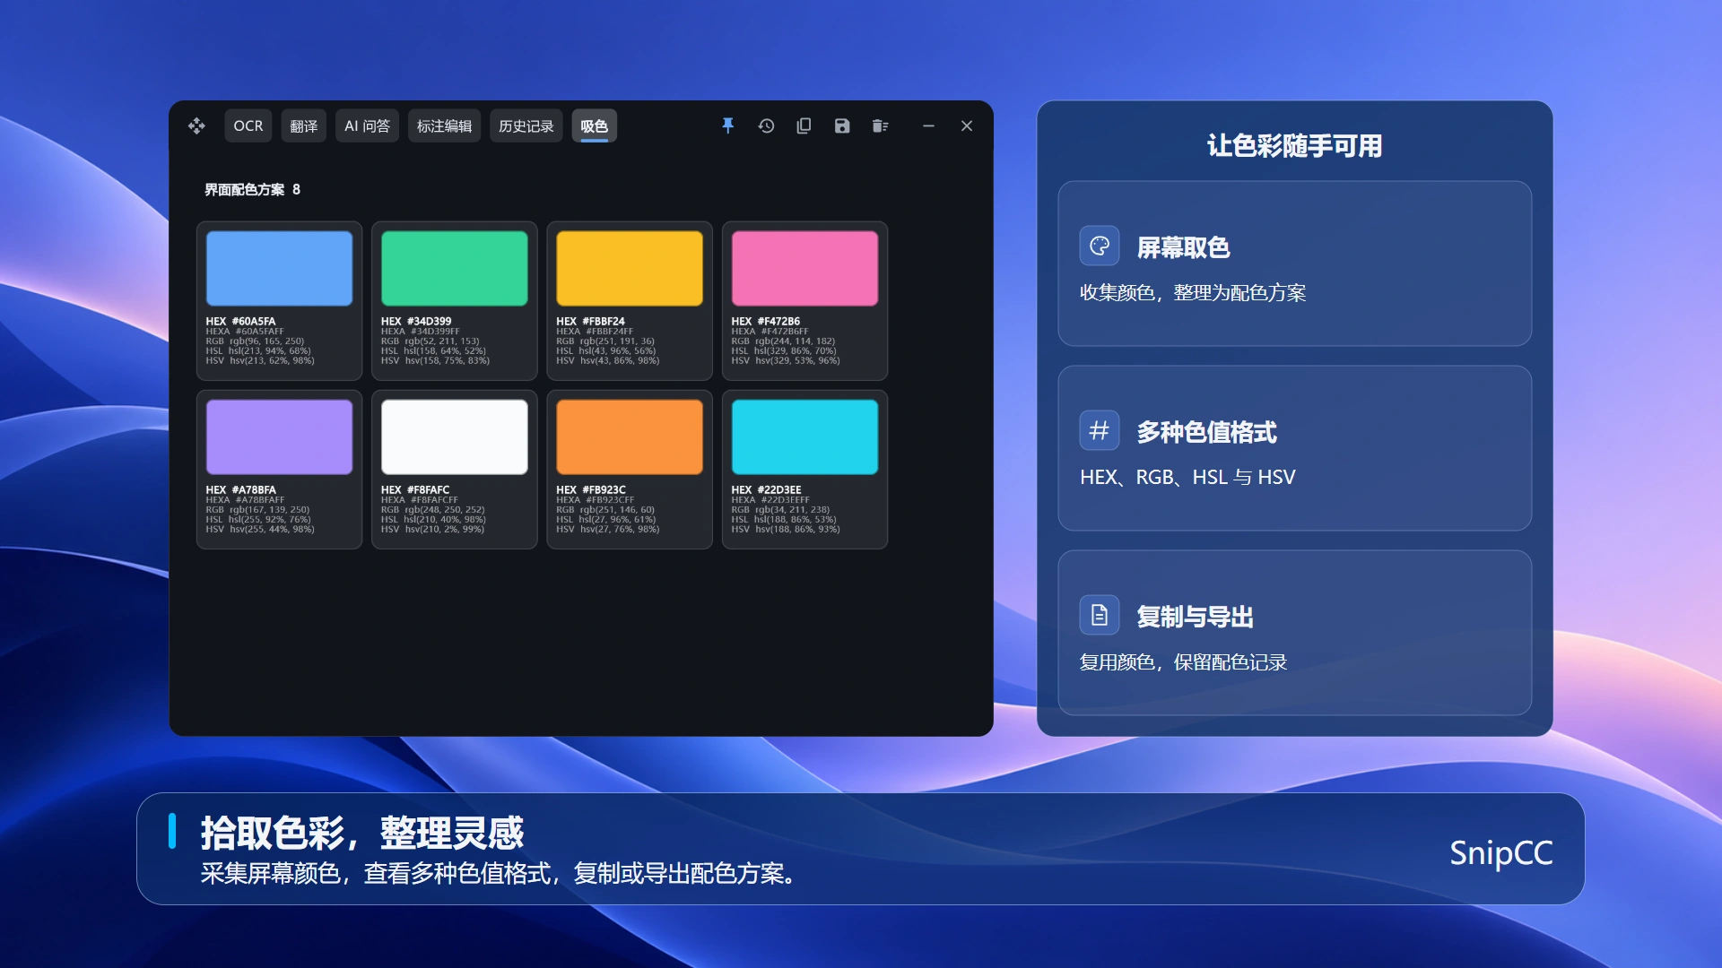Pick the pink #F472B6 swatch
The height and width of the screenshot is (968, 1722).
click(804, 268)
